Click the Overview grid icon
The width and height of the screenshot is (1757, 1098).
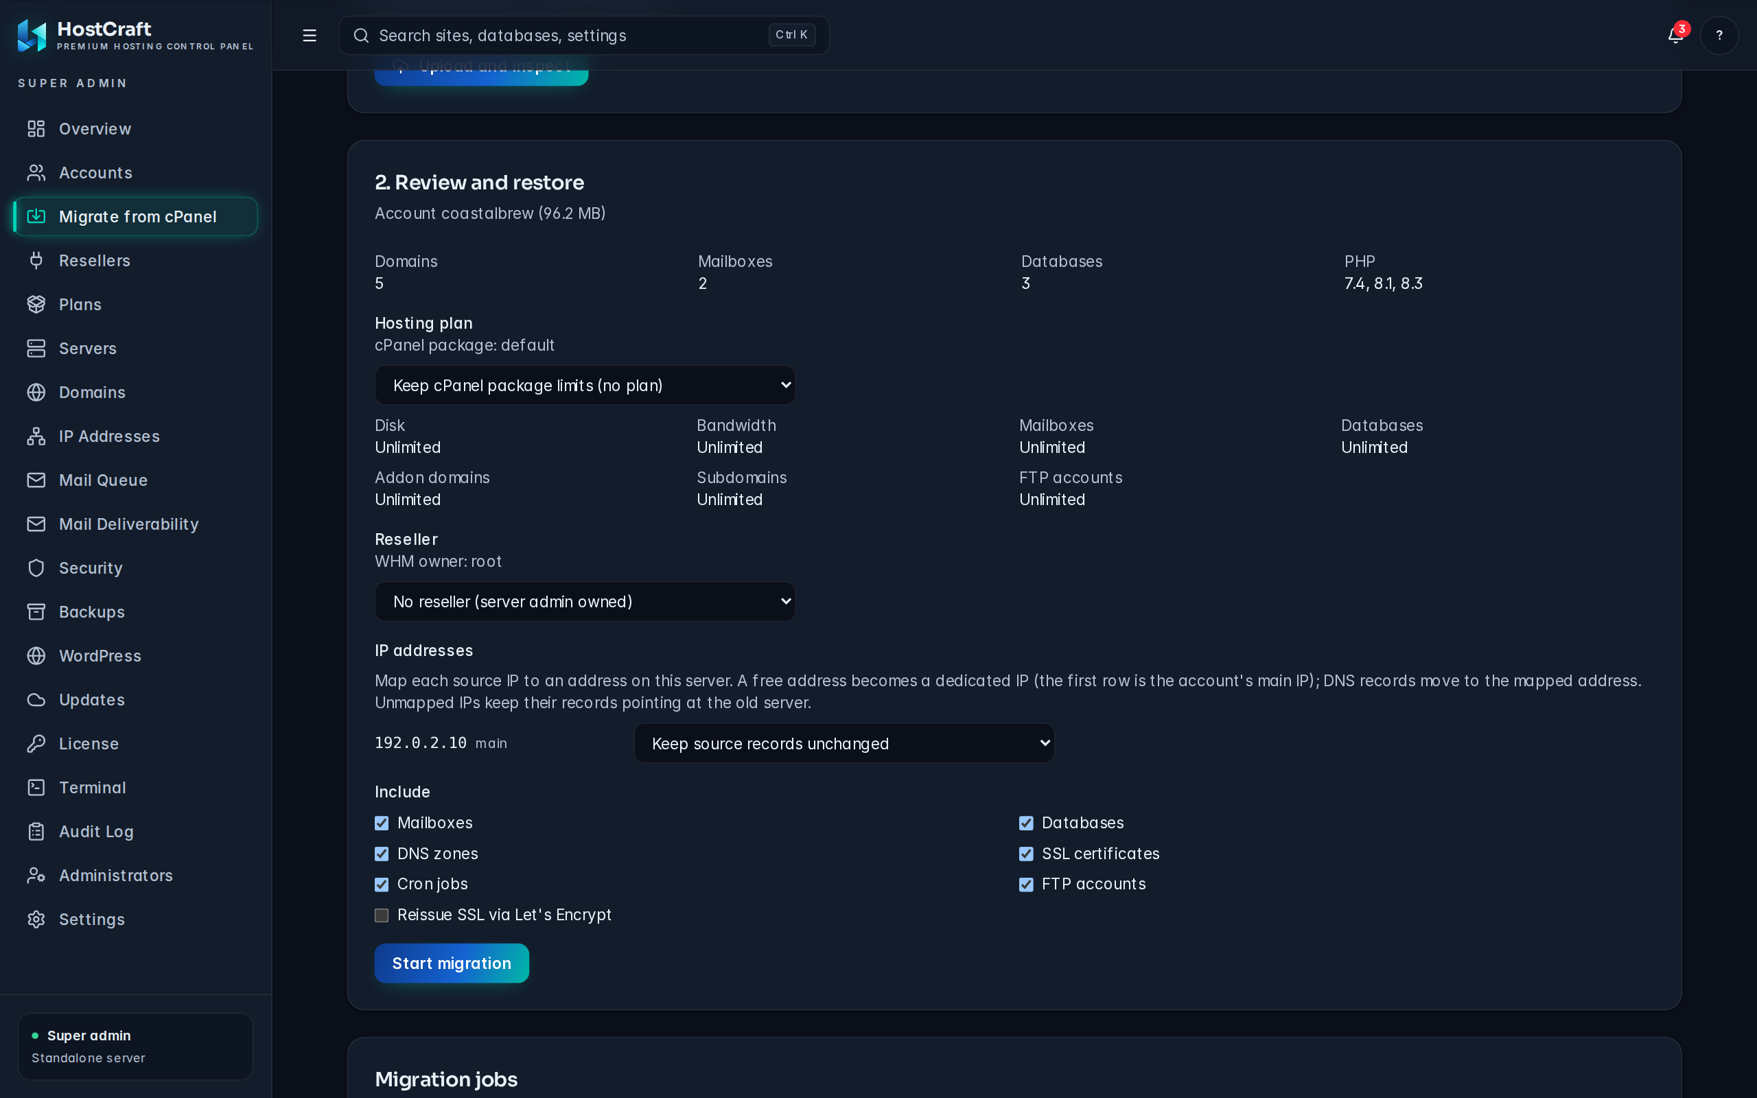click(36, 129)
